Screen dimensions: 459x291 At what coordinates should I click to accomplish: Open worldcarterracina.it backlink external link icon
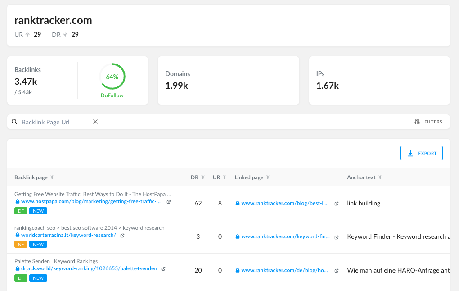coord(122,235)
